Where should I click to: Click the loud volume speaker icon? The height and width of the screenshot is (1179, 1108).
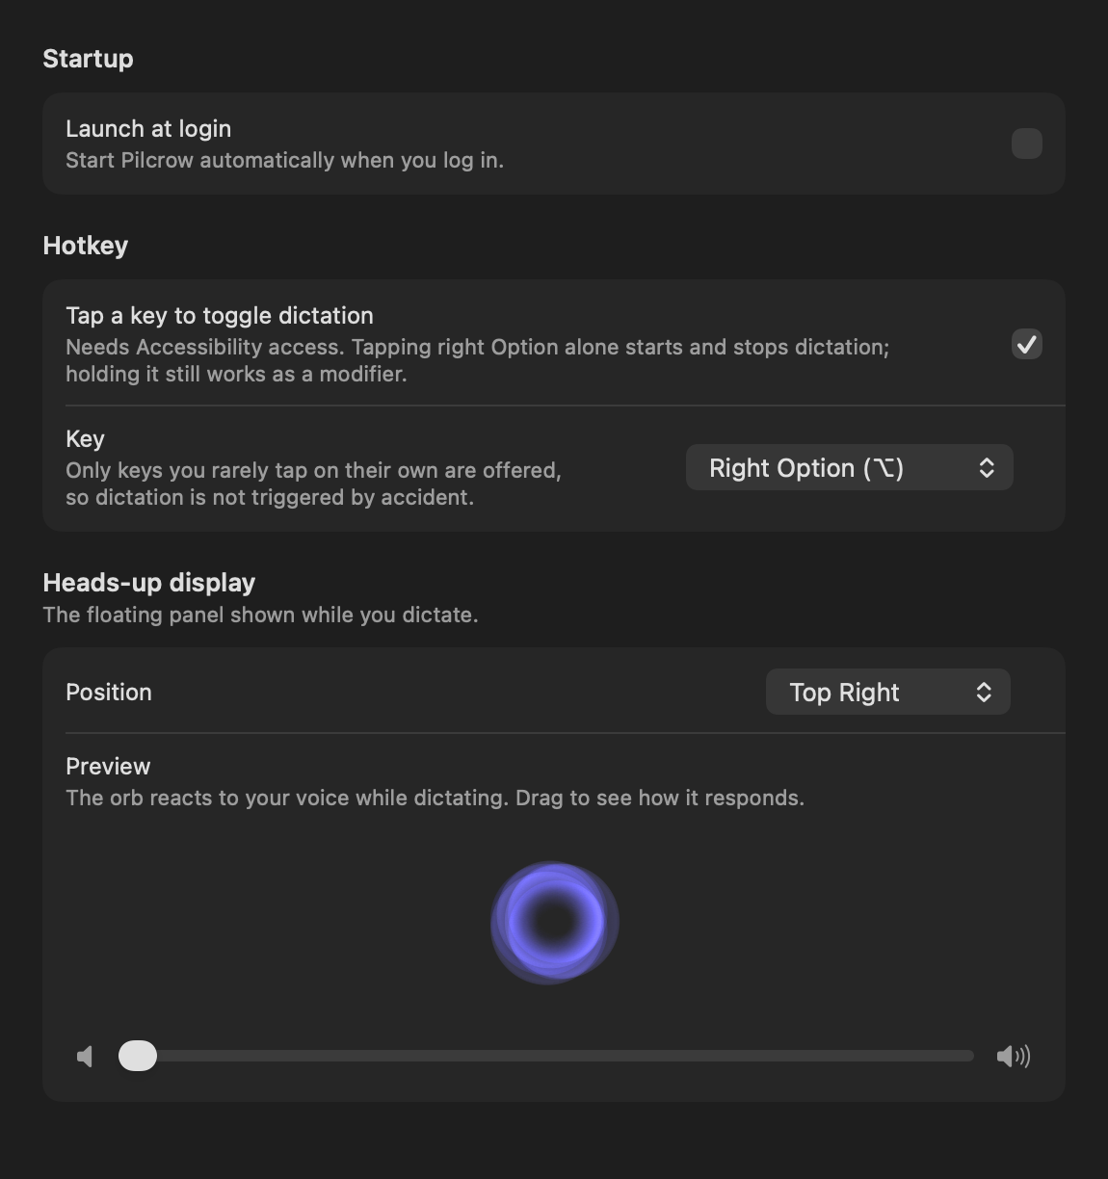[x=1014, y=1057]
